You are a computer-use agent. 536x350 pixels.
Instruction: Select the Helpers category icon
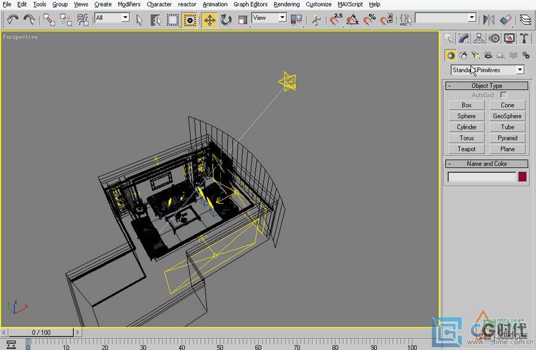(x=500, y=55)
